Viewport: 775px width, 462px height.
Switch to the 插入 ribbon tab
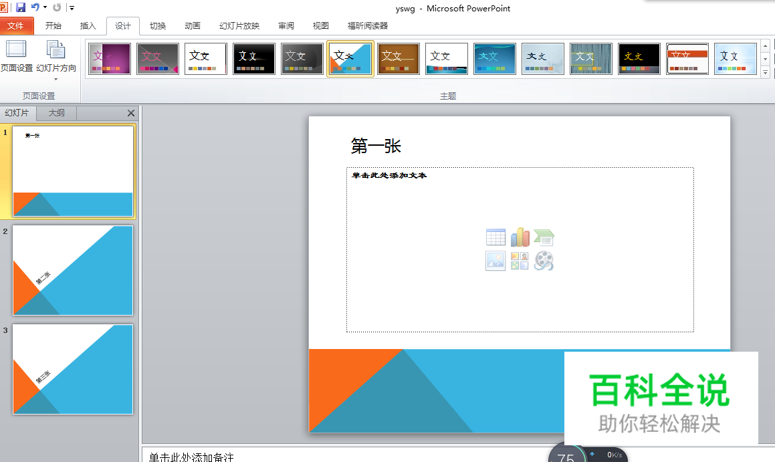pos(88,25)
